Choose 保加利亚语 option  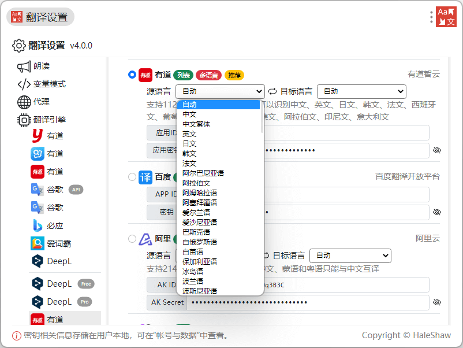coord(218,262)
